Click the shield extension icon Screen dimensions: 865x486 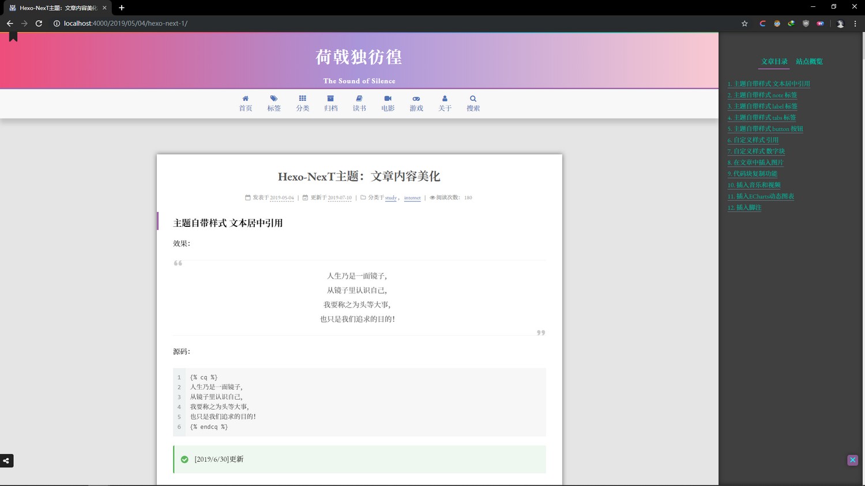pos(806,24)
